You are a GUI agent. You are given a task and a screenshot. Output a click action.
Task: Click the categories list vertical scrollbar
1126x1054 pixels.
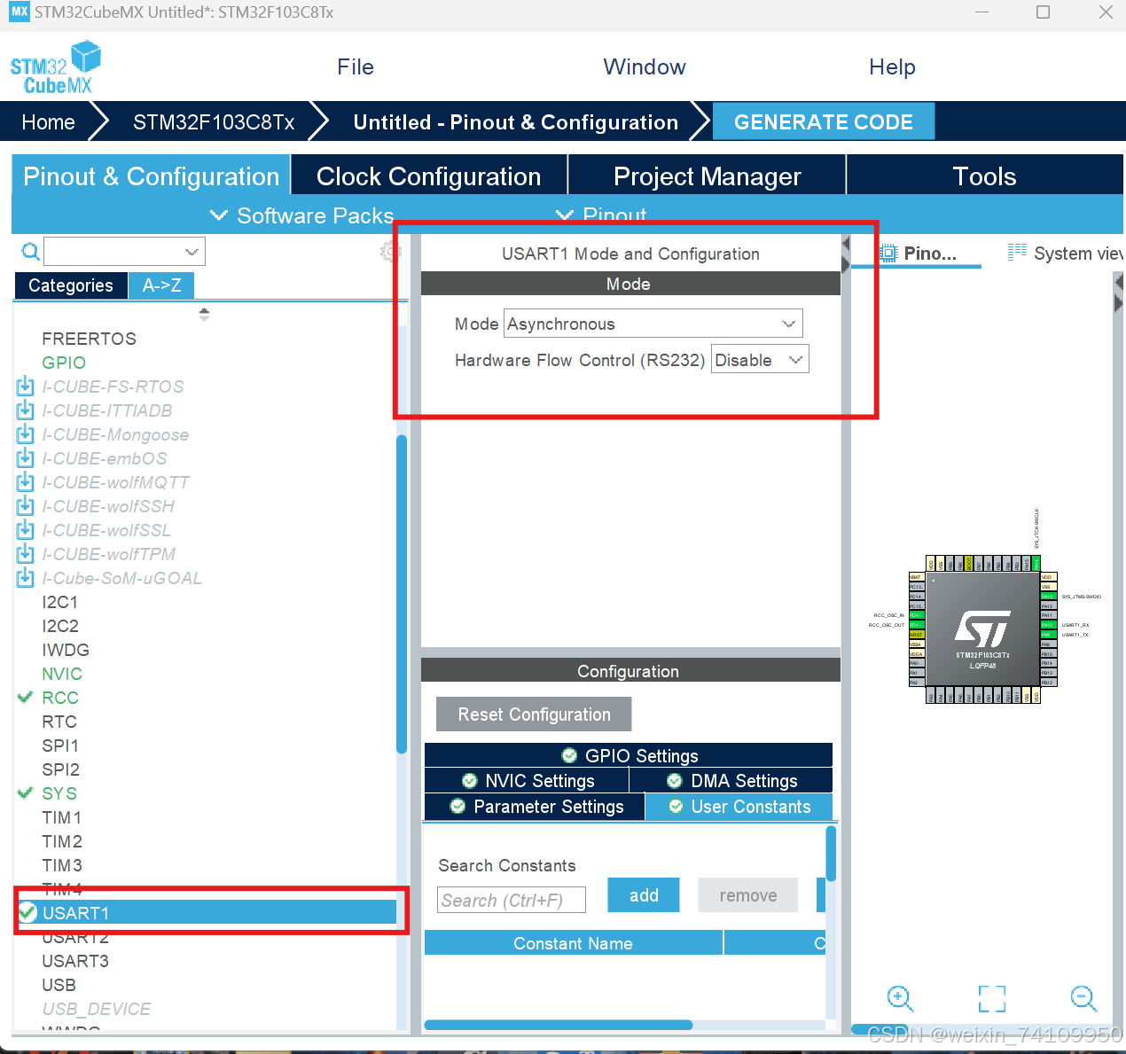(402, 594)
